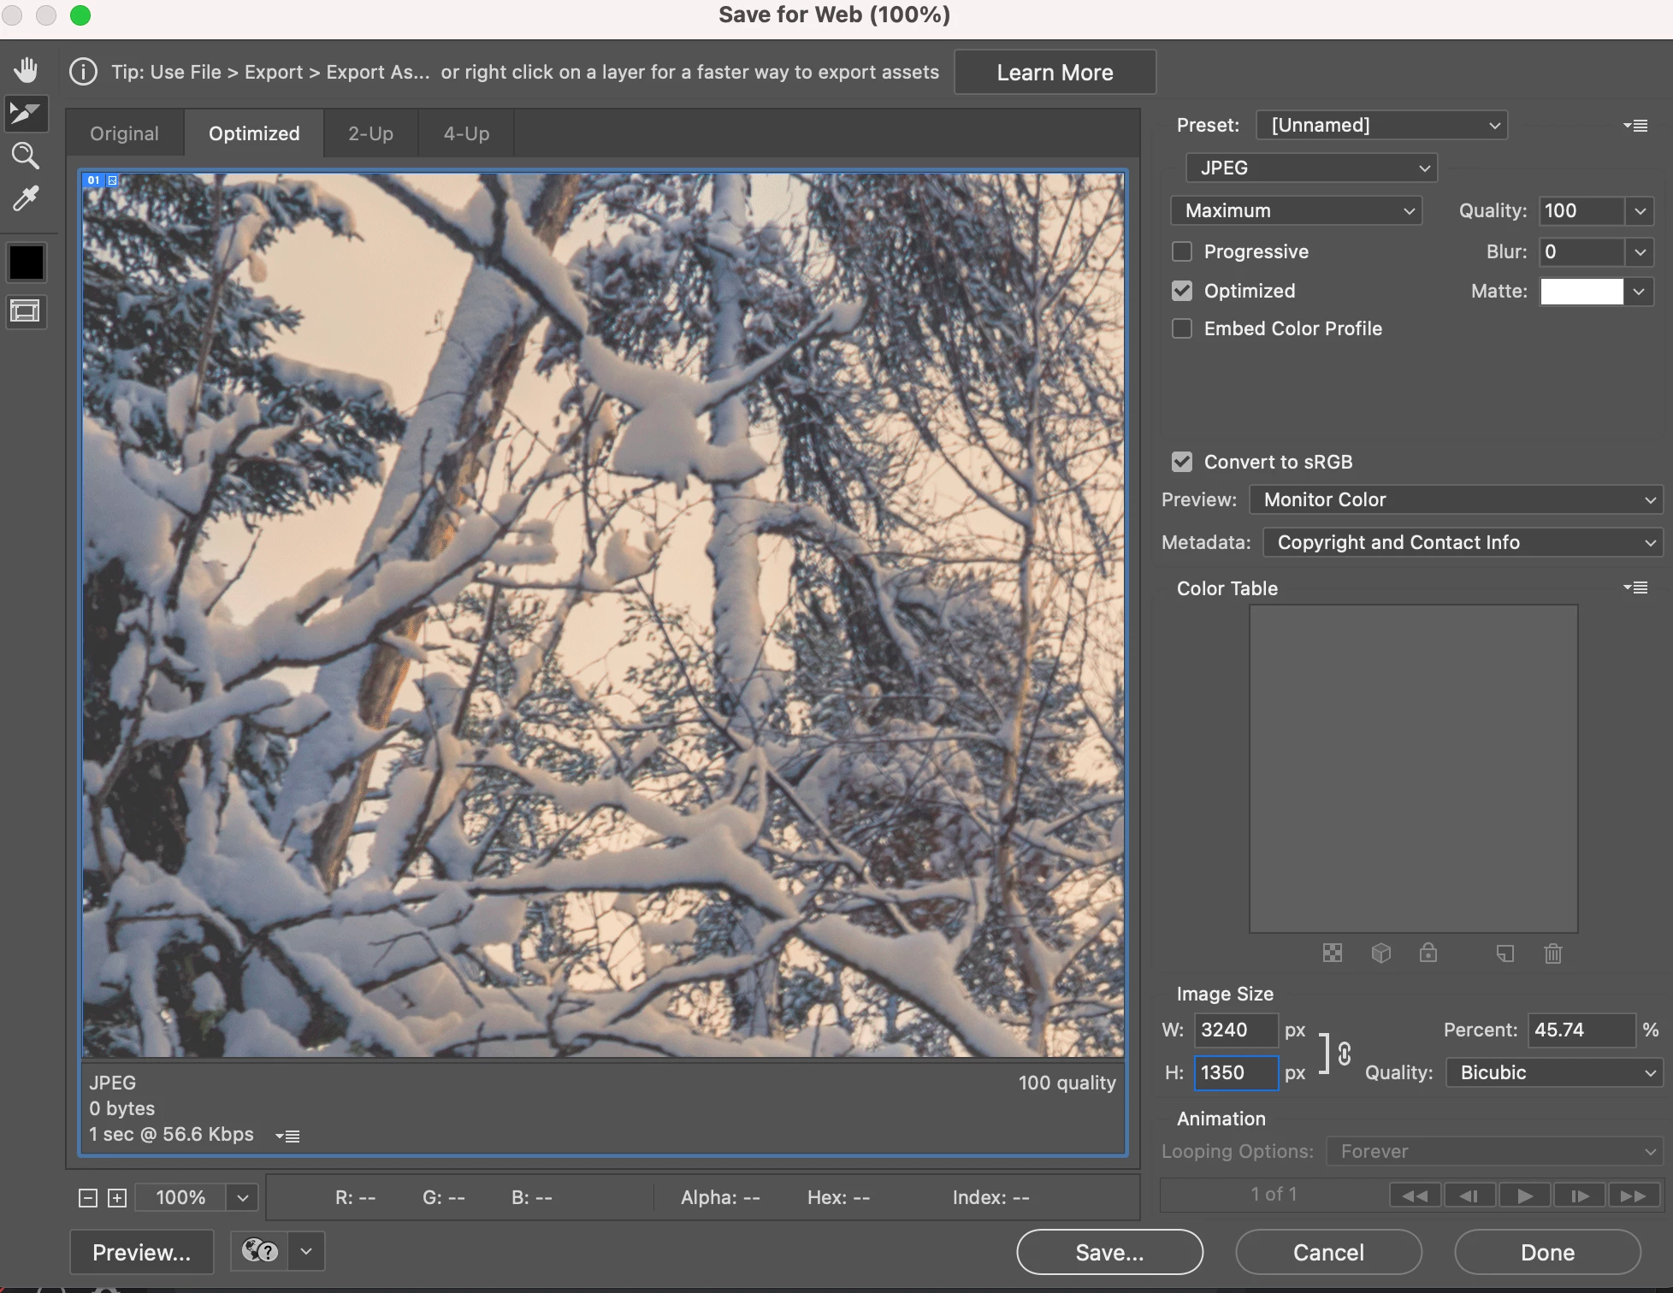1673x1293 pixels.
Task: Open the JPEG file format dropdown
Action: [x=1311, y=168]
